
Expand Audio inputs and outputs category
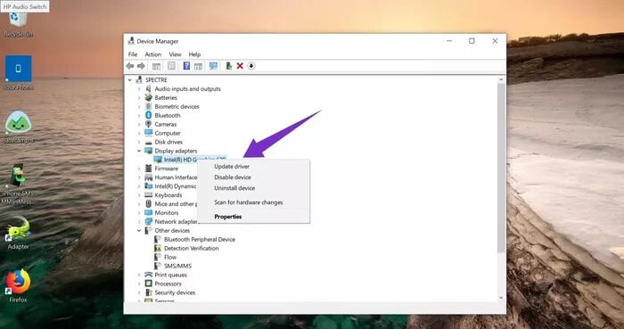point(139,89)
